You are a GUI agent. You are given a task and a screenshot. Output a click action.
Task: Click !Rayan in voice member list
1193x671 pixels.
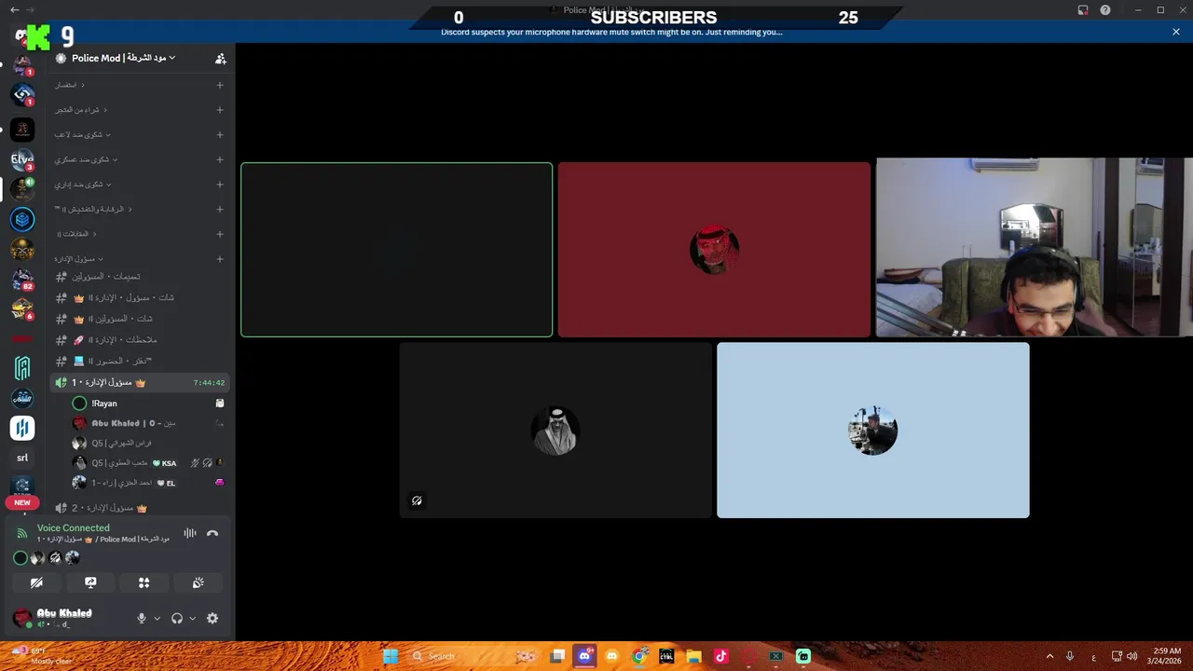tap(148, 404)
